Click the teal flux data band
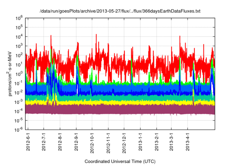Screen dimensions: 237x165 tap(120, 98)
